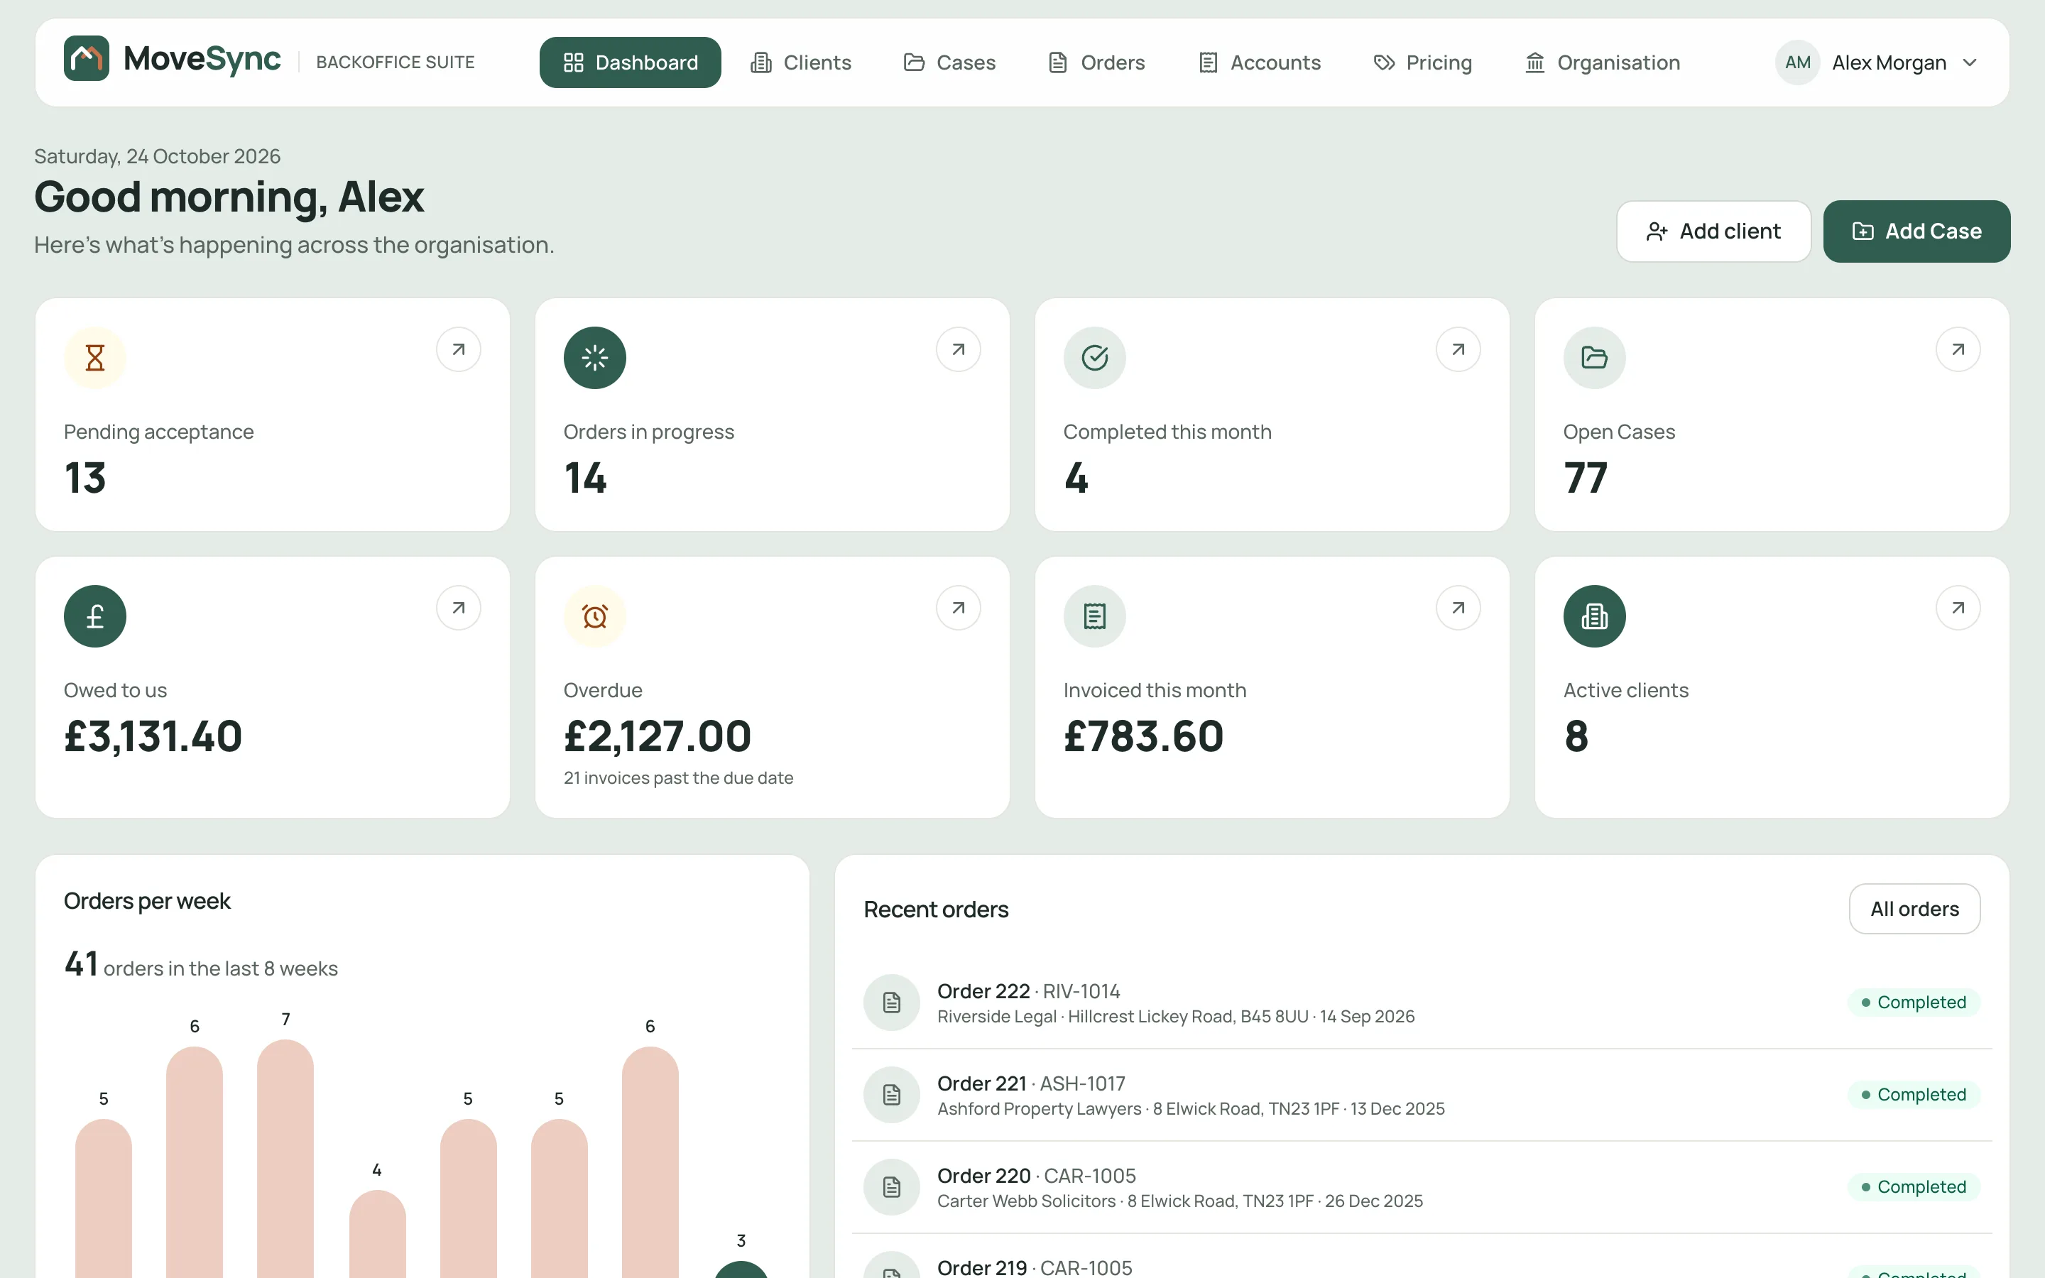Click the Order 220 document icon
This screenshot has height=1278, width=2045.
pos(892,1186)
